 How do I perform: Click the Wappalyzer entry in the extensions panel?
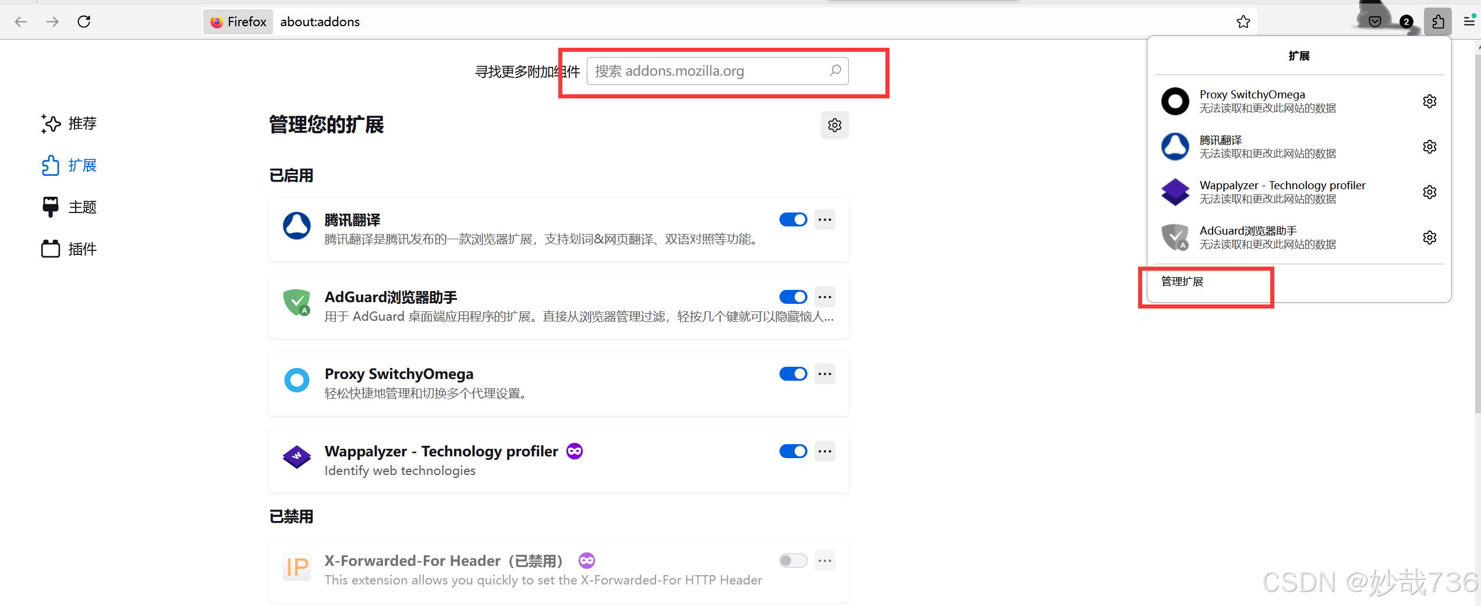coord(1286,192)
